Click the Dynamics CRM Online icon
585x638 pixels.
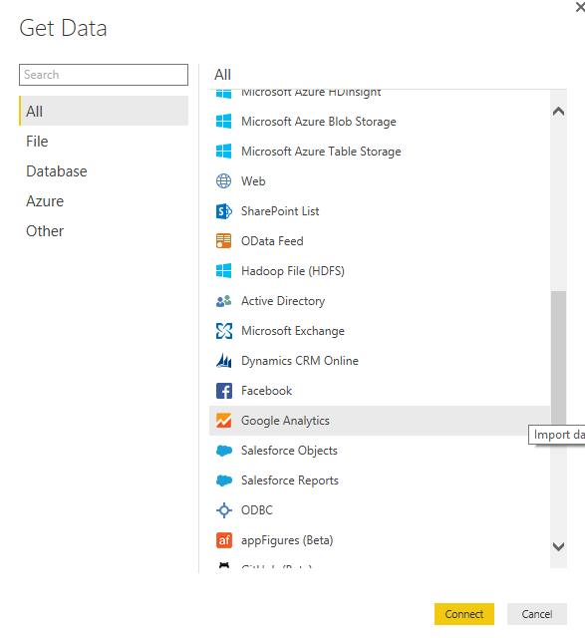click(224, 361)
